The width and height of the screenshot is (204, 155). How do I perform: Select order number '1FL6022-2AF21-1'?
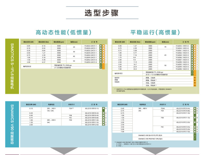click(x=91, y=46)
